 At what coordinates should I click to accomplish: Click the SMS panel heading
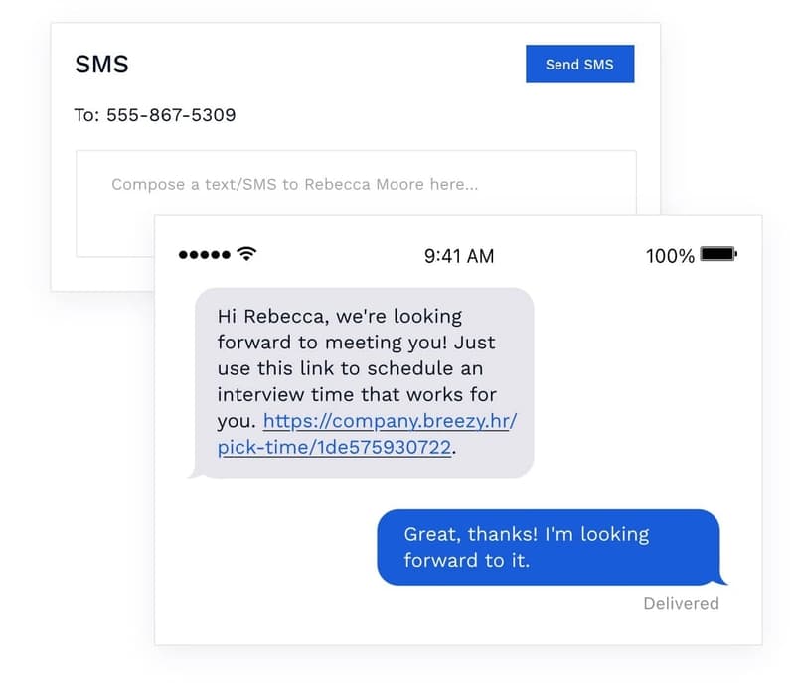coord(101,65)
